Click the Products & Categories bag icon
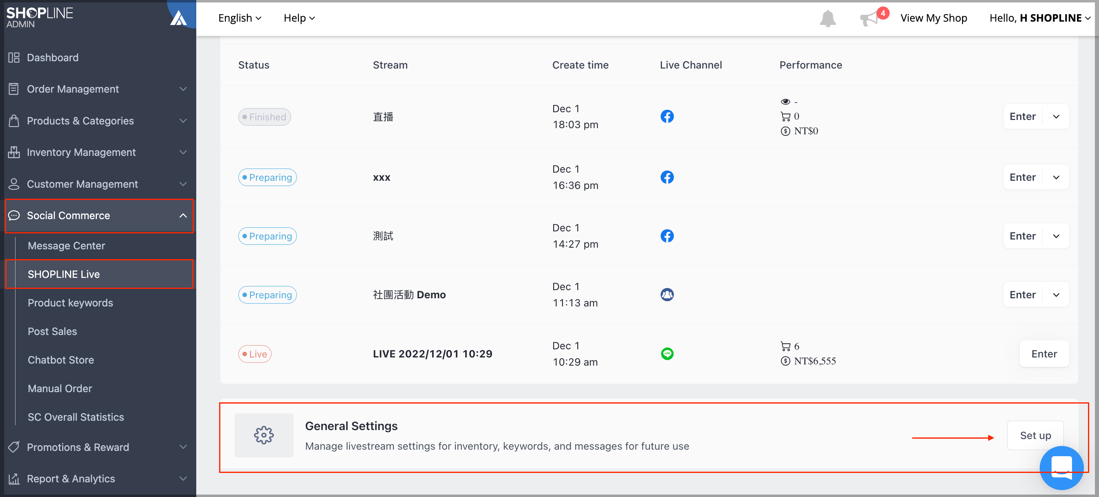 [13, 120]
